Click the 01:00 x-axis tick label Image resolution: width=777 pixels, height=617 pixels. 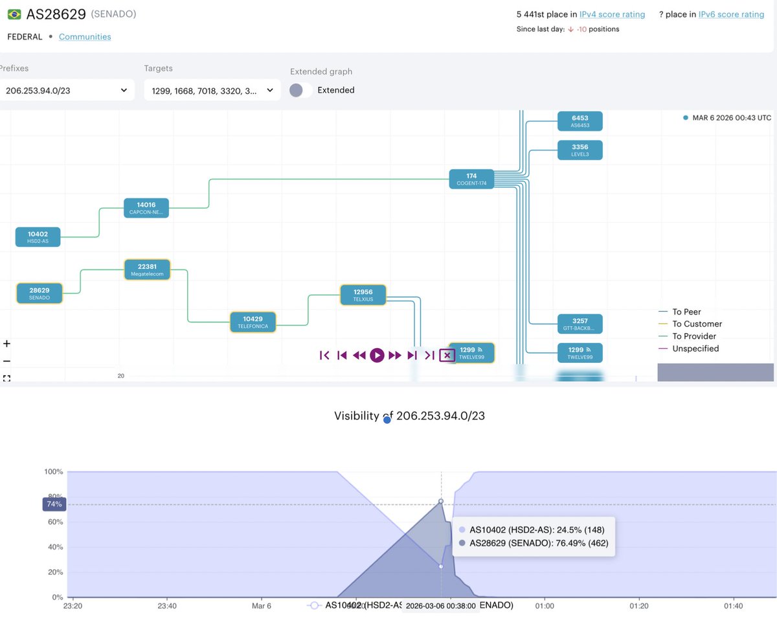(545, 605)
